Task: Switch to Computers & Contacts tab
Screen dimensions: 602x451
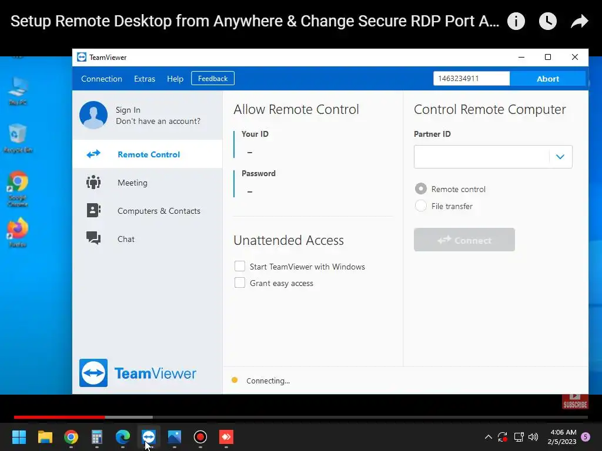Action: [148, 211]
